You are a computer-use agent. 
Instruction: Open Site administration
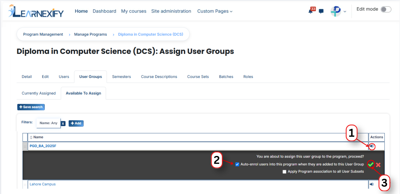pos(171,11)
